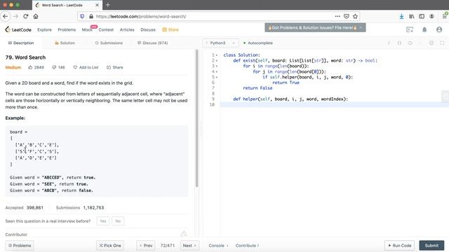Open the LeetCode notifications bell

pos(424,29)
